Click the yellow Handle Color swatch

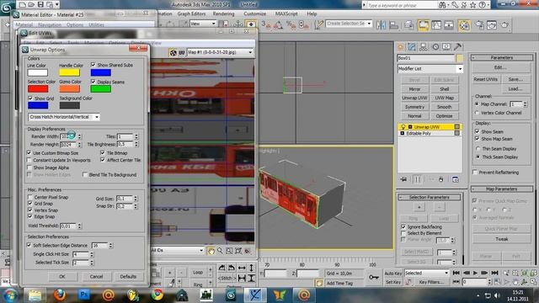[x=69, y=73]
